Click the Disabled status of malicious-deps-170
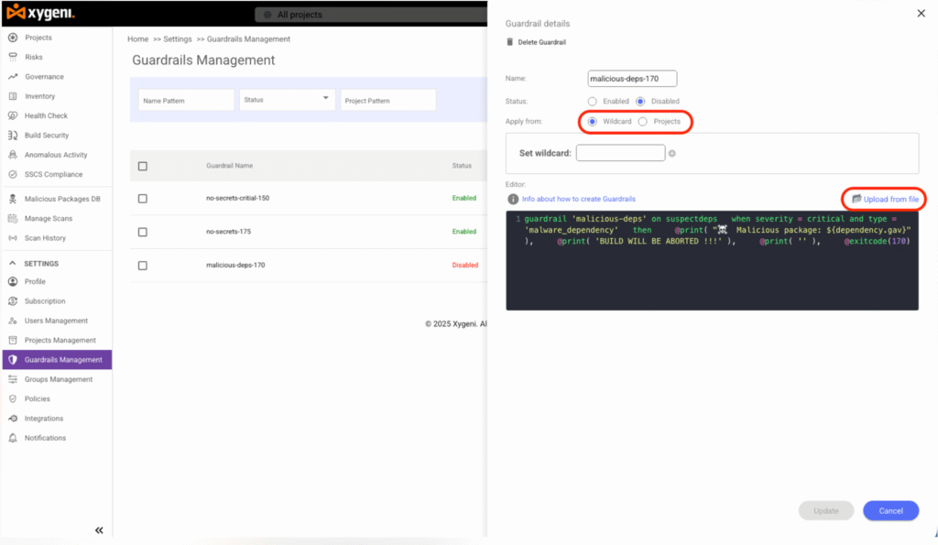Screen dimensions: 938x545 [464, 265]
